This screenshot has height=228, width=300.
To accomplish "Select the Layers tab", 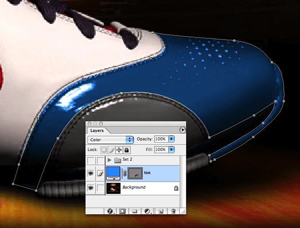I will click(97, 131).
